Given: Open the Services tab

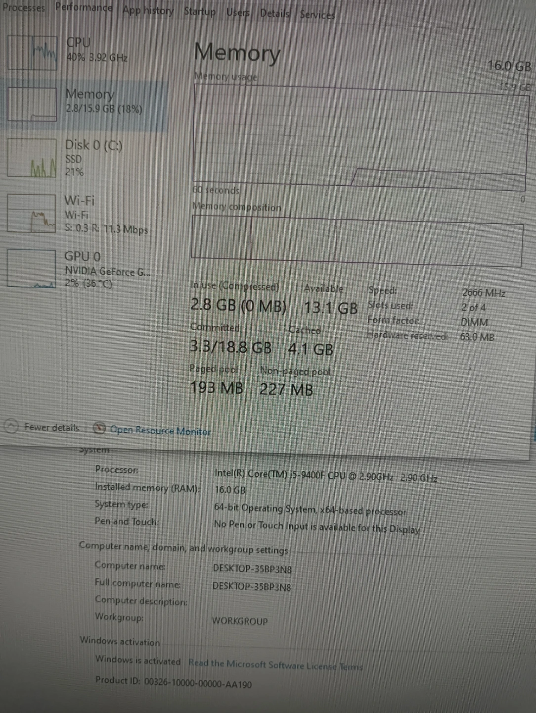Looking at the screenshot, I should (317, 15).
